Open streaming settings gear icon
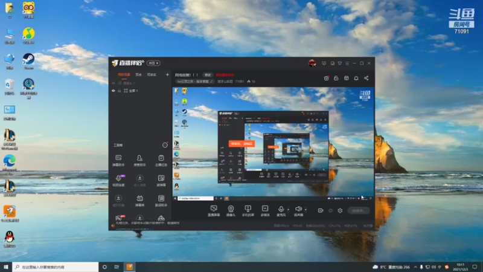The width and height of the screenshot is (483, 272). click(x=340, y=210)
